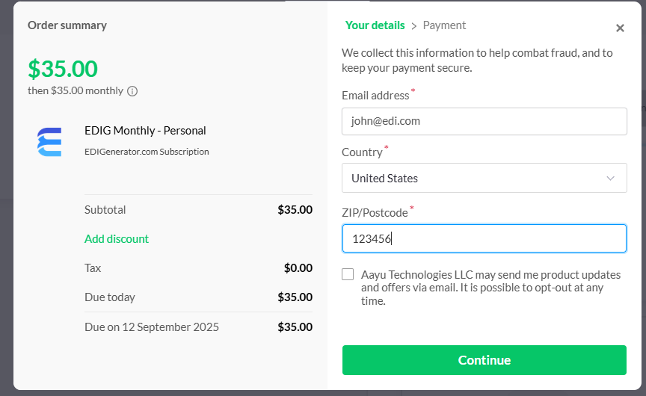Screen dimensions: 646x396
Task: Enable the product updates email checkbox
Action: (x=348, y=274)
